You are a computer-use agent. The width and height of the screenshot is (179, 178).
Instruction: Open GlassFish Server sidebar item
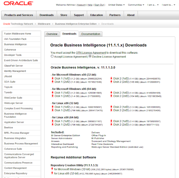coord(22,66)
